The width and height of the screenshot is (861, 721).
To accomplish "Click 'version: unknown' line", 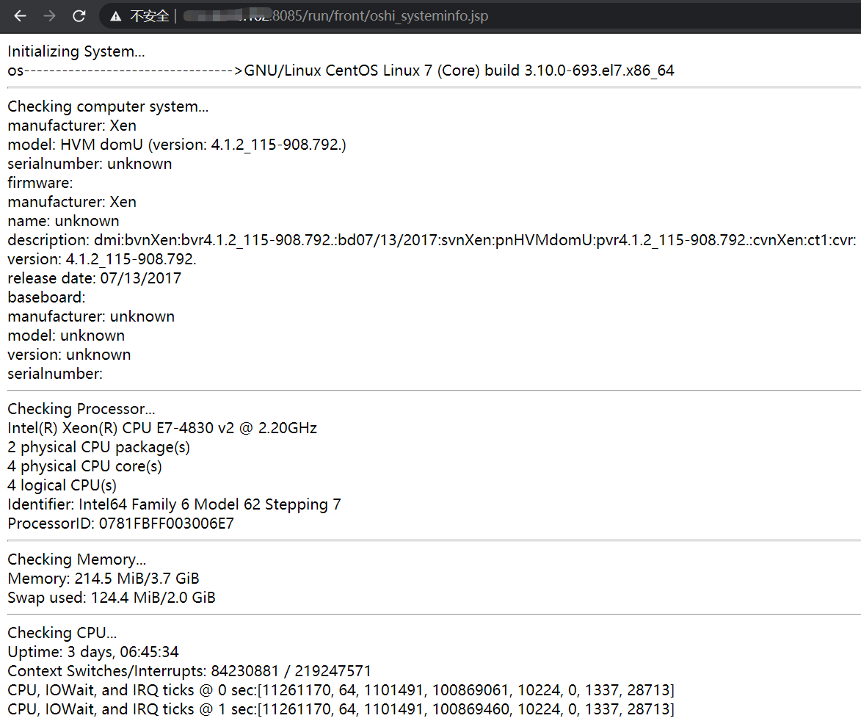I will (69, 355).
